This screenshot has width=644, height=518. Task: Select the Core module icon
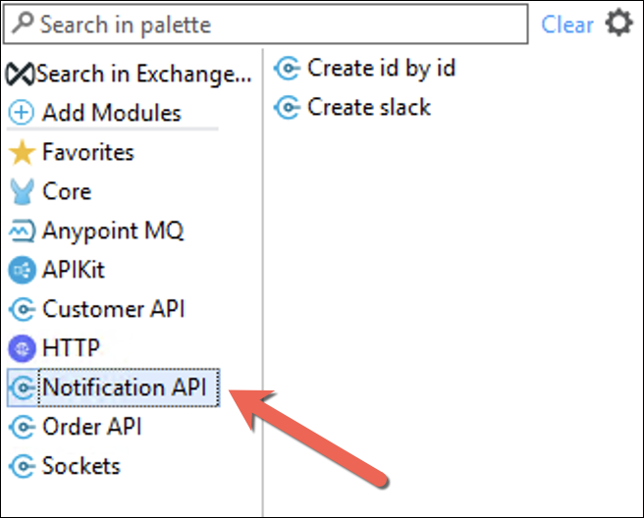(x=22, y=191)
